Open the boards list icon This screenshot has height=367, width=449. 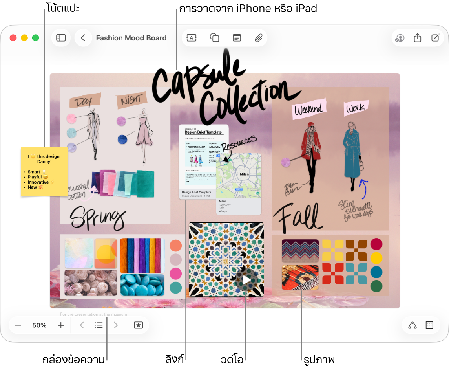pos(99,325)
